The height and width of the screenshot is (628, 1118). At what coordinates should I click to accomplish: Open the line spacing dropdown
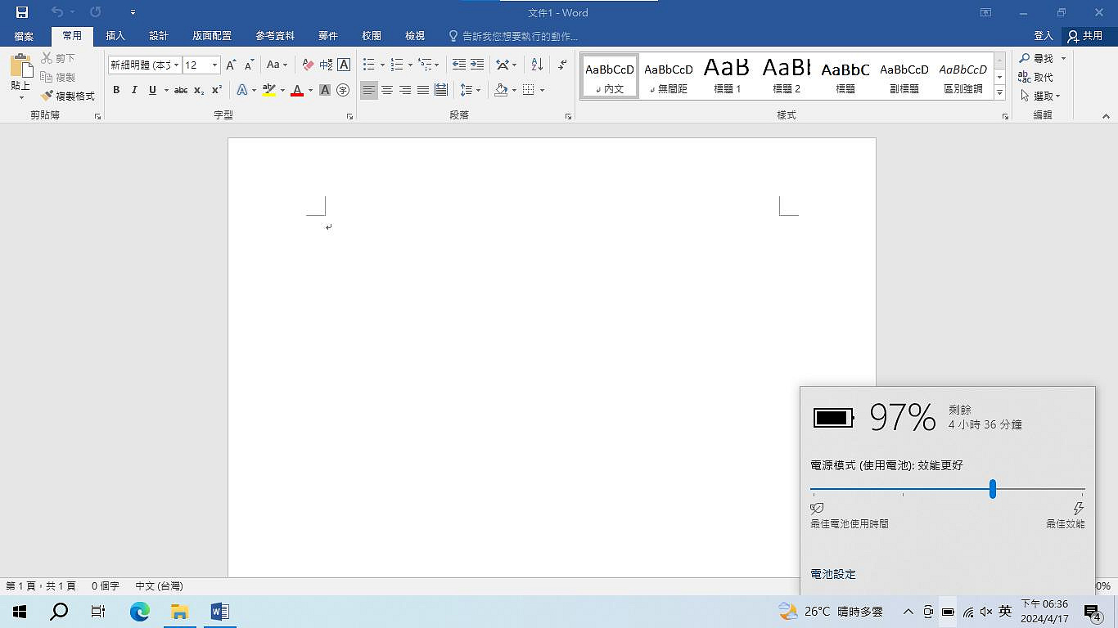tap(470, 90)
